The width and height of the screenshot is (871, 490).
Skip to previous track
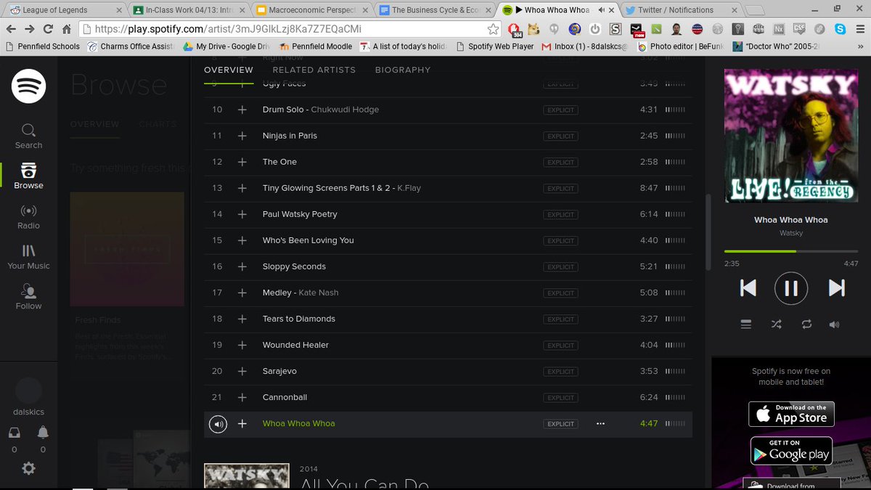coord(748,288)
